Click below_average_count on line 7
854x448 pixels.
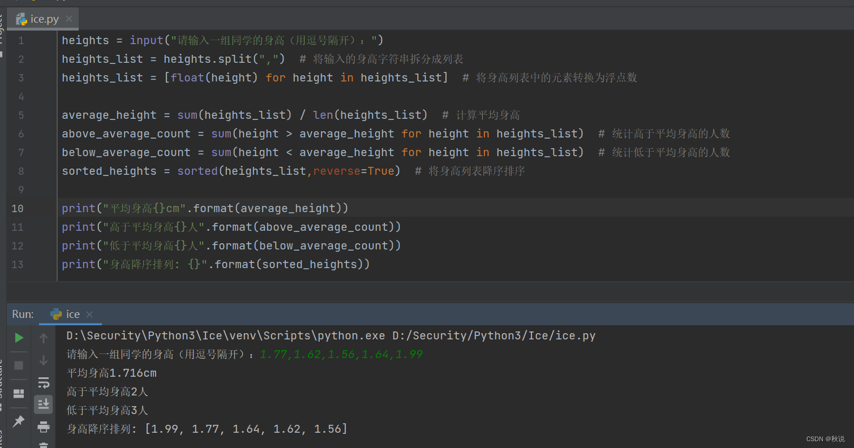[x=126, y=152]
